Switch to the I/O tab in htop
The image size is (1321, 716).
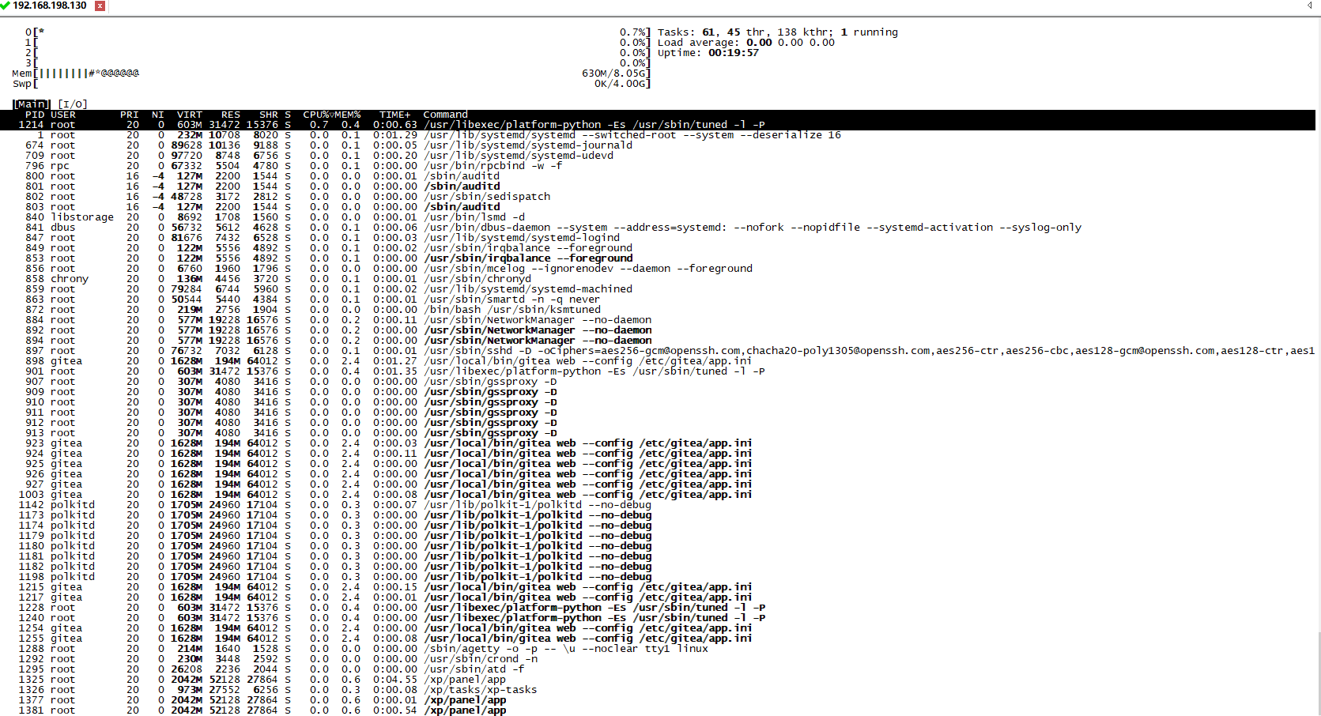[x=73, y=104]
